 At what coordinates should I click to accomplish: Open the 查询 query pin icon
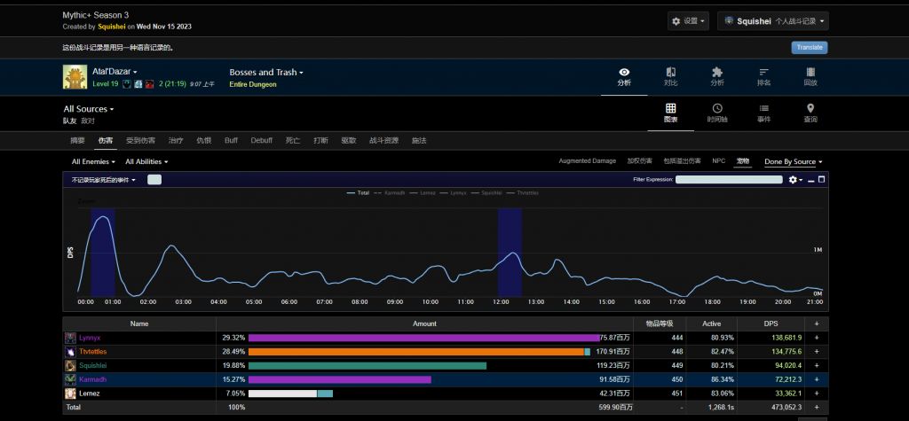coord(810,109)
